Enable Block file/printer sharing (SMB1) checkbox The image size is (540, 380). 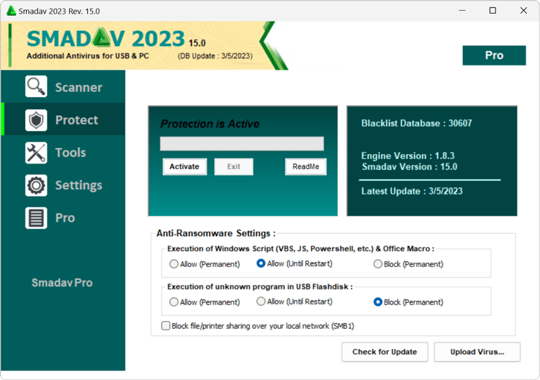click(166, 325)
